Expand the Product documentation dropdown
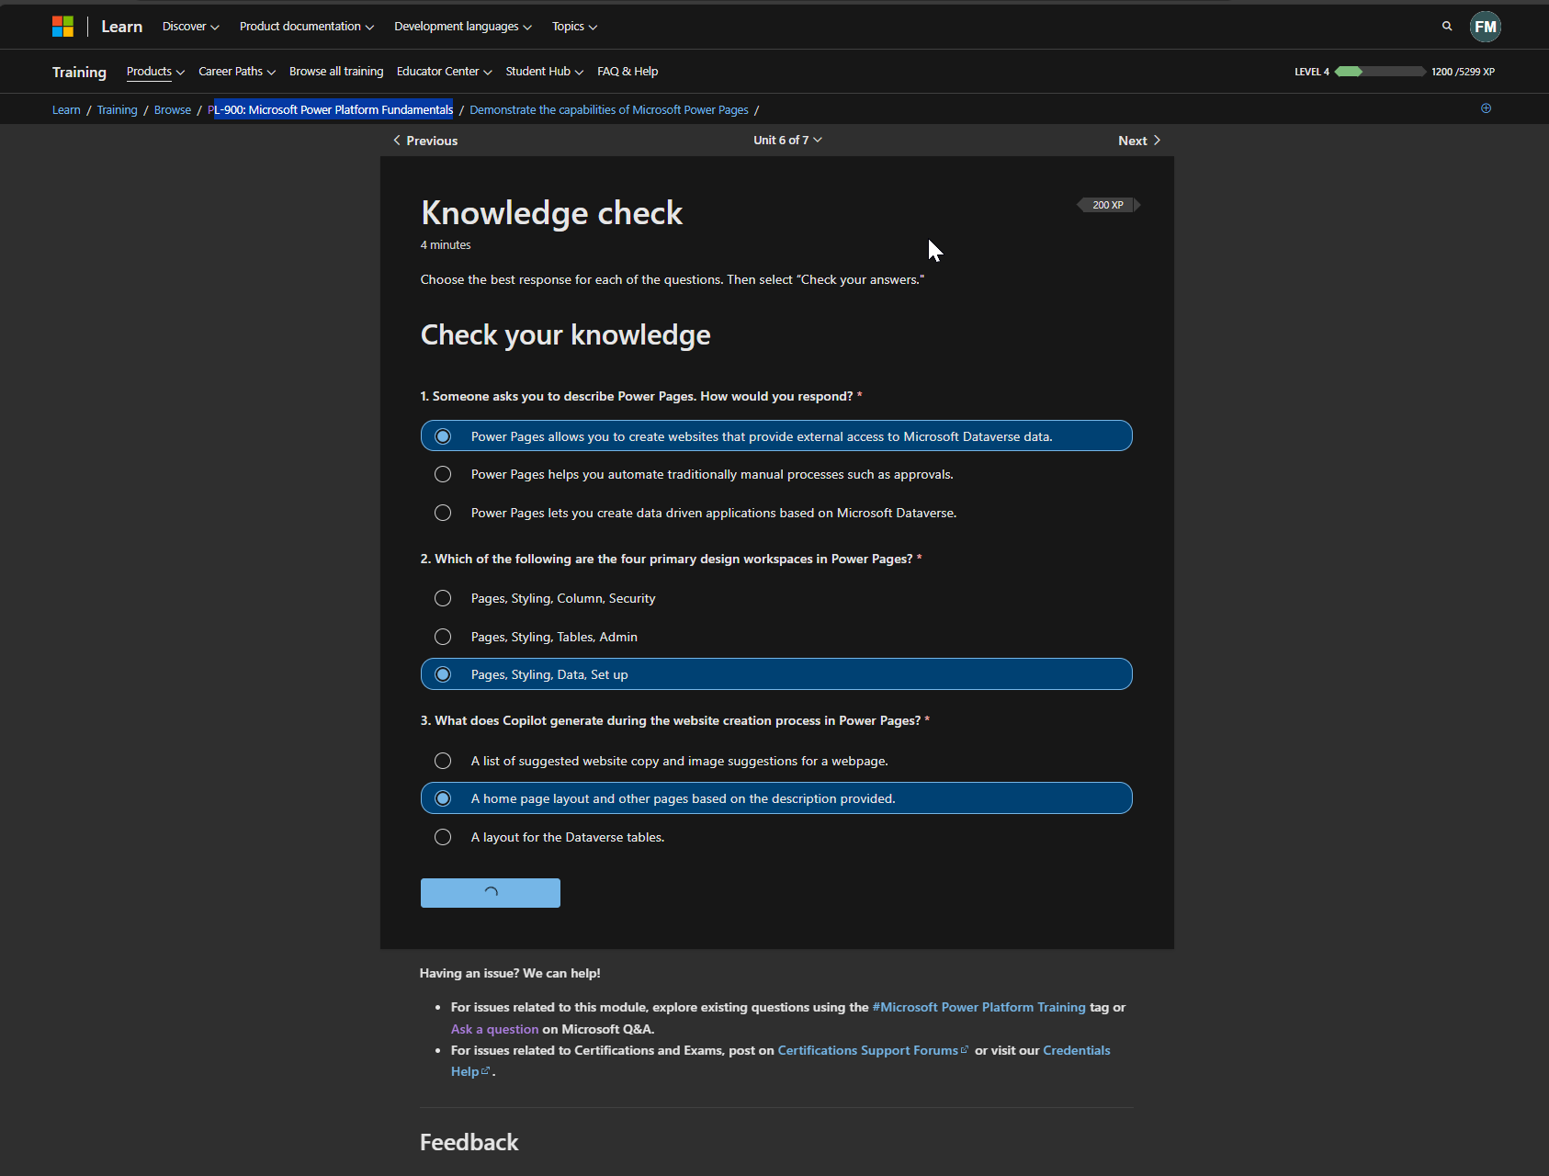This screenshot has height=1176, width=1549. tap(307, 27)
